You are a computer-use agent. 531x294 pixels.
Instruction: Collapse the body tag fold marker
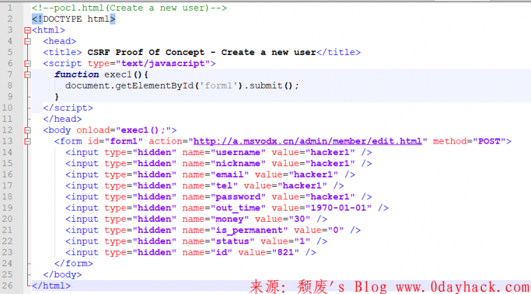pyautogui.click(x=28, y=130)
